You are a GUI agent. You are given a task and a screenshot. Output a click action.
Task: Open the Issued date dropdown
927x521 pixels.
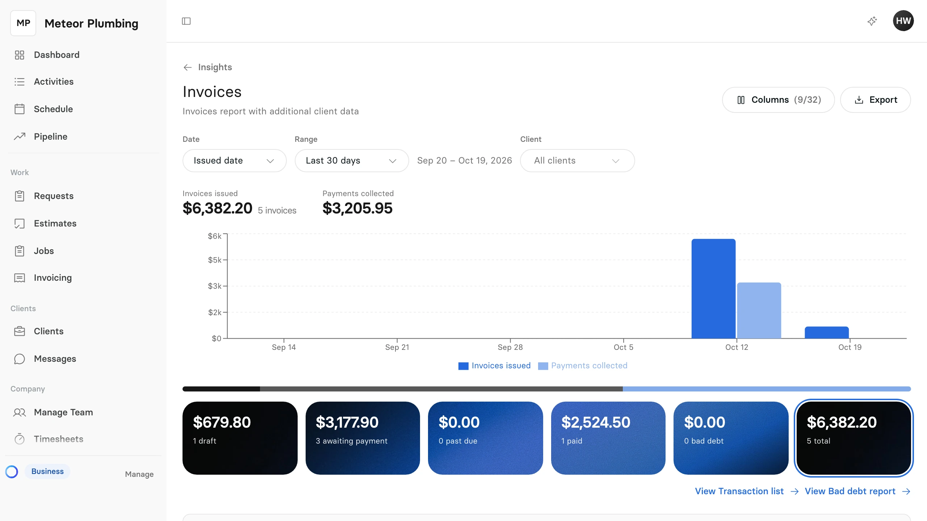234,161
